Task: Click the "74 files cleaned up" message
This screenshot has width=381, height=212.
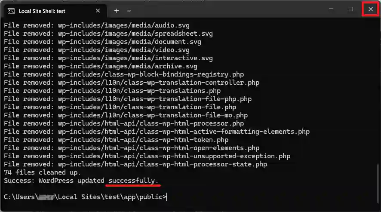Action: pos(42,172)
